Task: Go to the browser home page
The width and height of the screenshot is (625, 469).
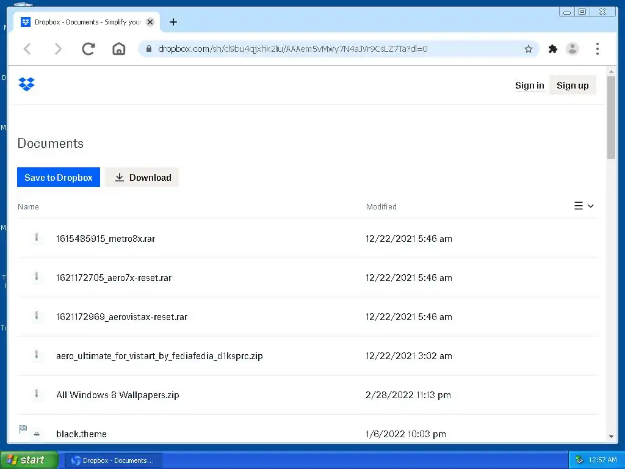Action: 119,49
